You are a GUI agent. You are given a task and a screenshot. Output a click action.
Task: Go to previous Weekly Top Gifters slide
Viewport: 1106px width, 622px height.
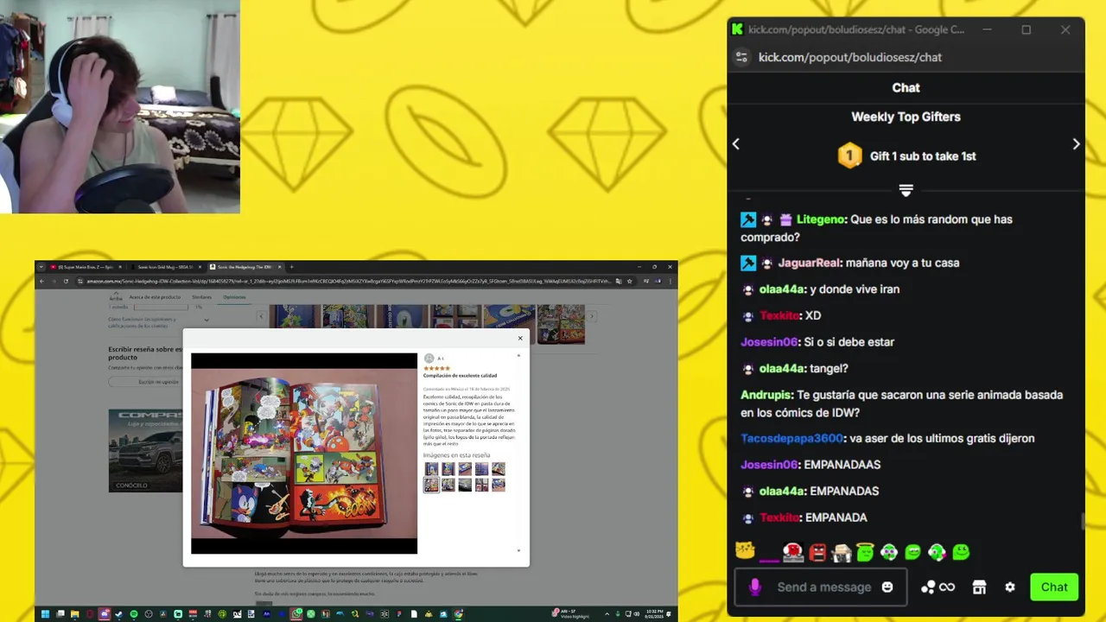coord(736,144)
